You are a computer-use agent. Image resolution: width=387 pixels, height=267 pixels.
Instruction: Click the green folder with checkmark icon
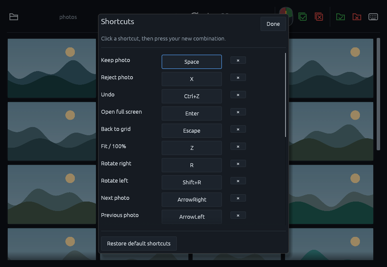click(341, 17)
